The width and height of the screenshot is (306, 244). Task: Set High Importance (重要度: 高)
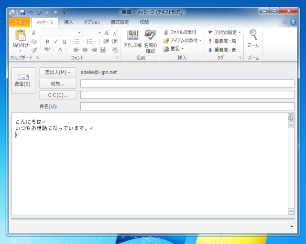click(x=222, y=41)
